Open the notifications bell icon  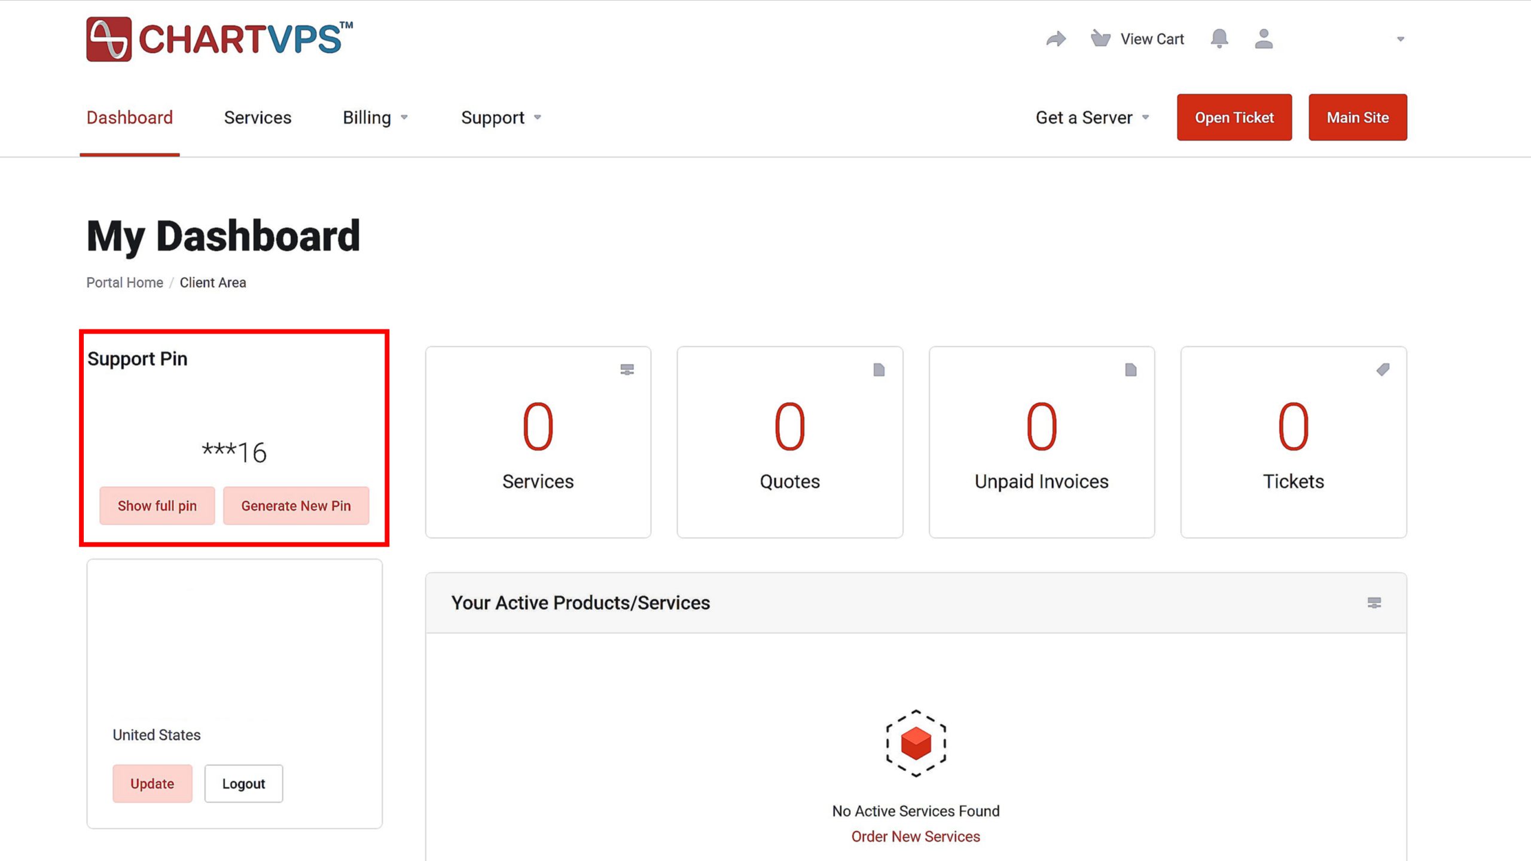[x=1219, y=39]
